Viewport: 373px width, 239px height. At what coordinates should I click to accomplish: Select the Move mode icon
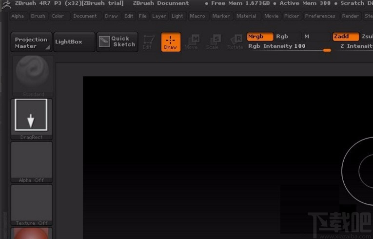coord(192,42)
